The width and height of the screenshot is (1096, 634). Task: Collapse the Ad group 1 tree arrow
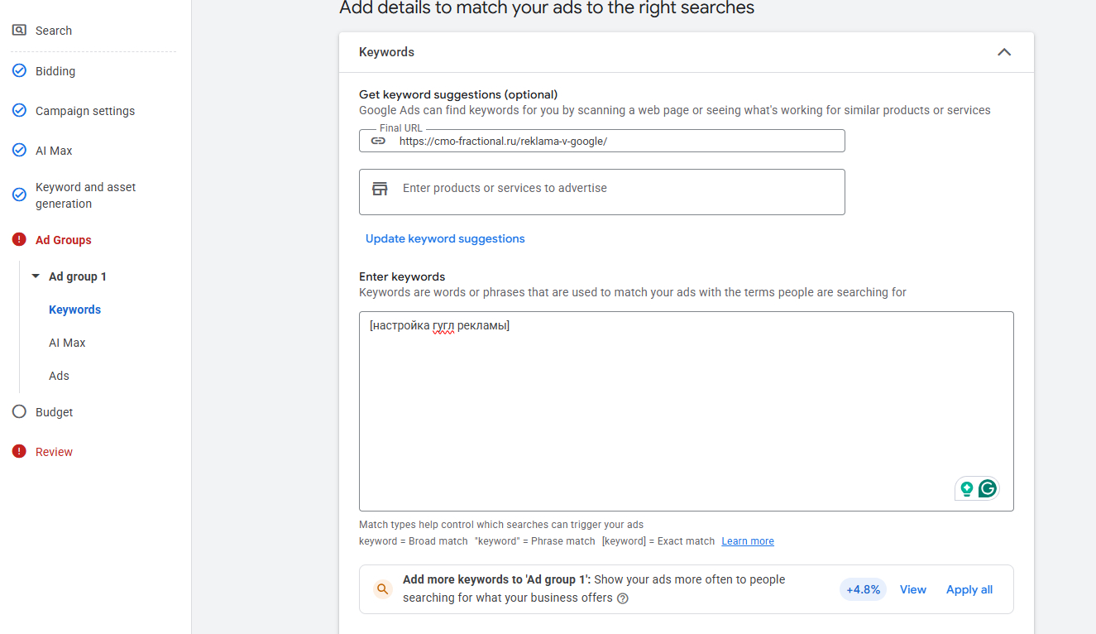coord(36,276)
